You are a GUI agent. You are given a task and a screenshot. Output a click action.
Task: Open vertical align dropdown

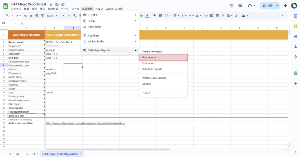[x=184, y=16]
